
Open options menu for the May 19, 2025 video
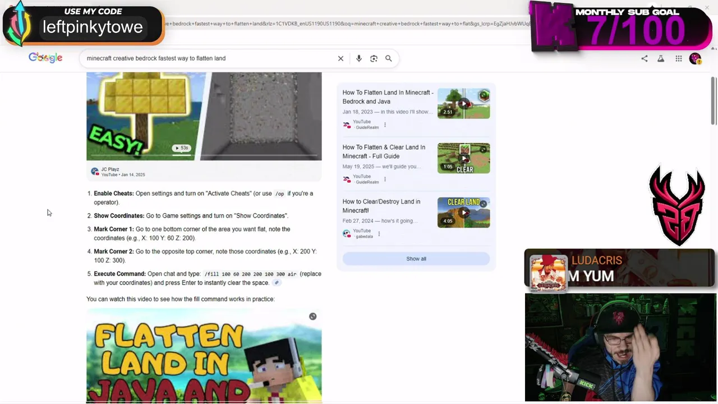pyautogui.click(x=385, y=179)
